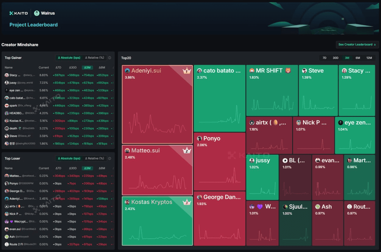Click the Kaito logo in the header
The image size is (381, 252).
(x=18, y=13)
